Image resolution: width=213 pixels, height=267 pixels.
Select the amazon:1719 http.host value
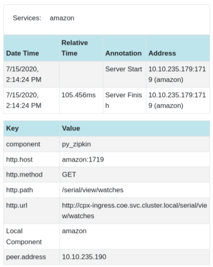[x=83, y=160]
